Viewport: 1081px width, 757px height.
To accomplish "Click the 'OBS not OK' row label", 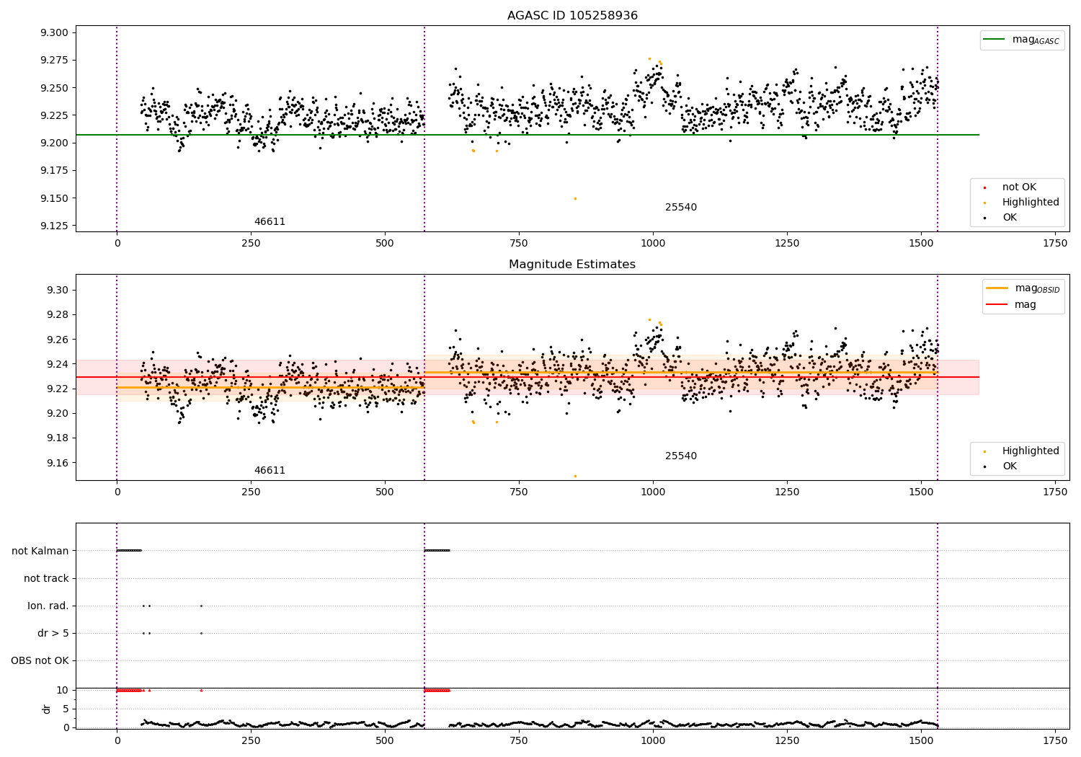I will pos(40,661).
